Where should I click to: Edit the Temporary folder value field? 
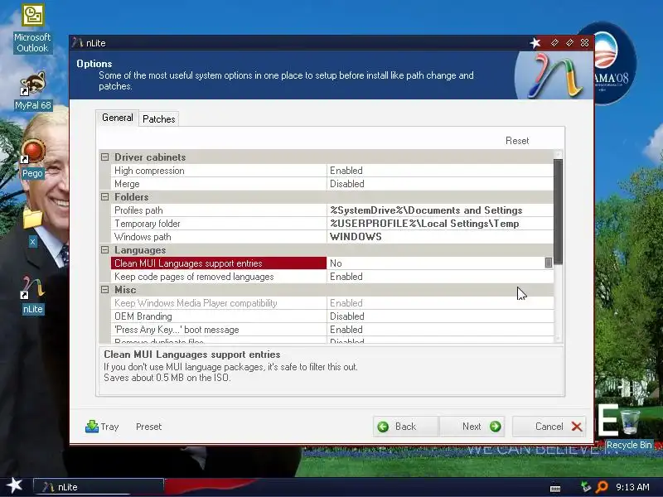(x=440, y=224)
